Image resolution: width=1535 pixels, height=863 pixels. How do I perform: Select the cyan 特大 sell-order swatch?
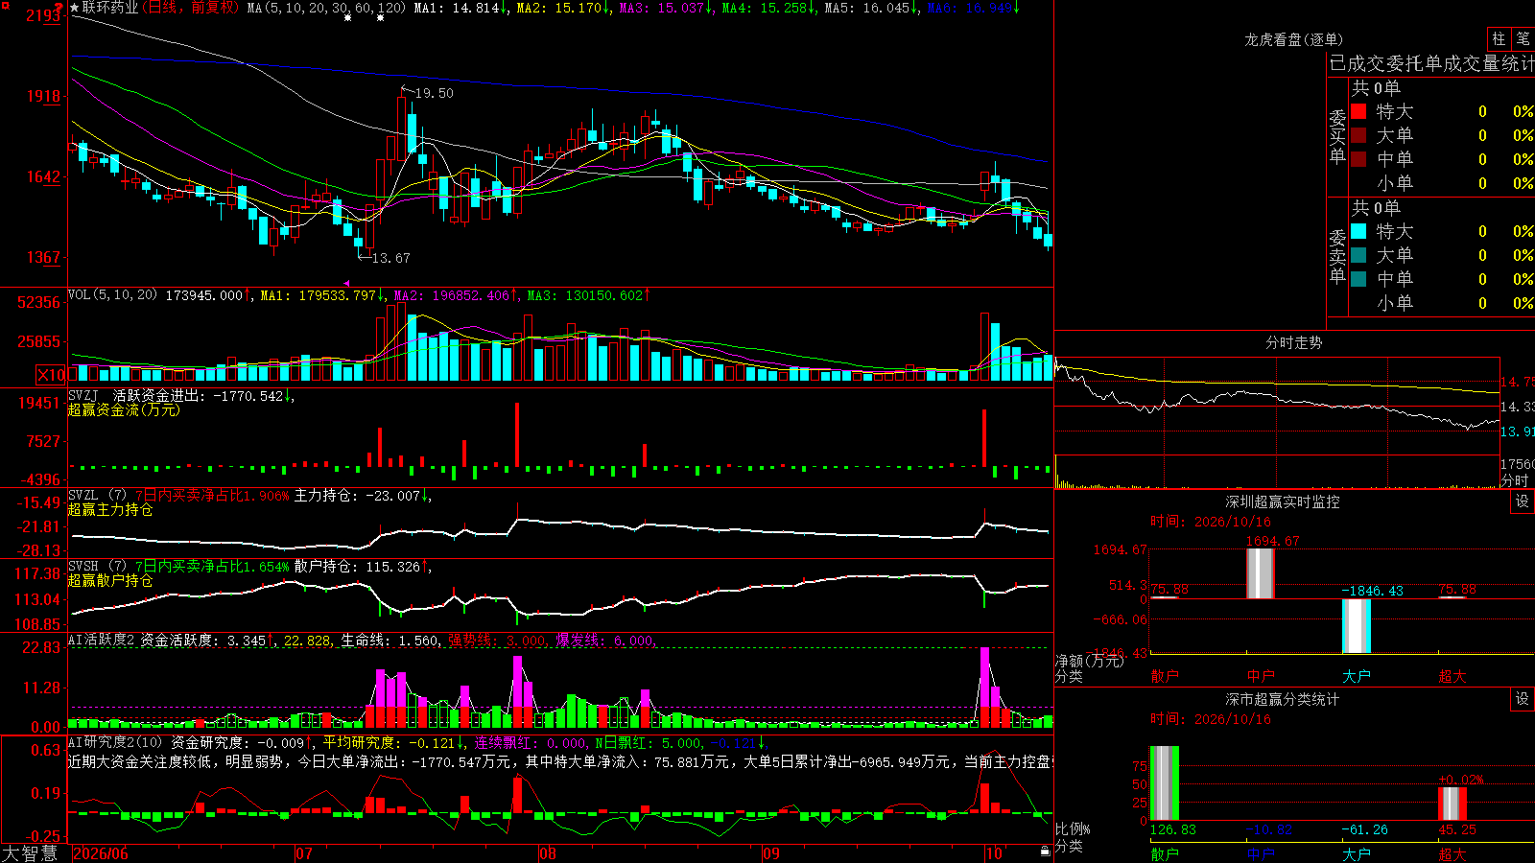pos(1358,231)
